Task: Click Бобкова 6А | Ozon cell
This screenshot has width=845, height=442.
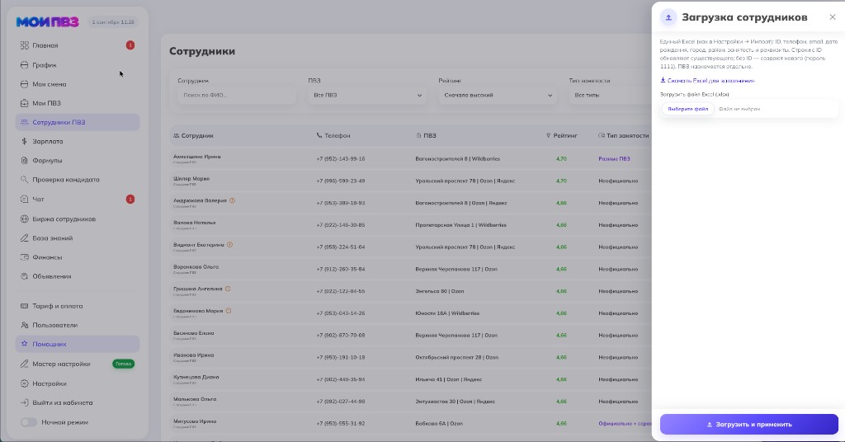Action: (439, 424)
